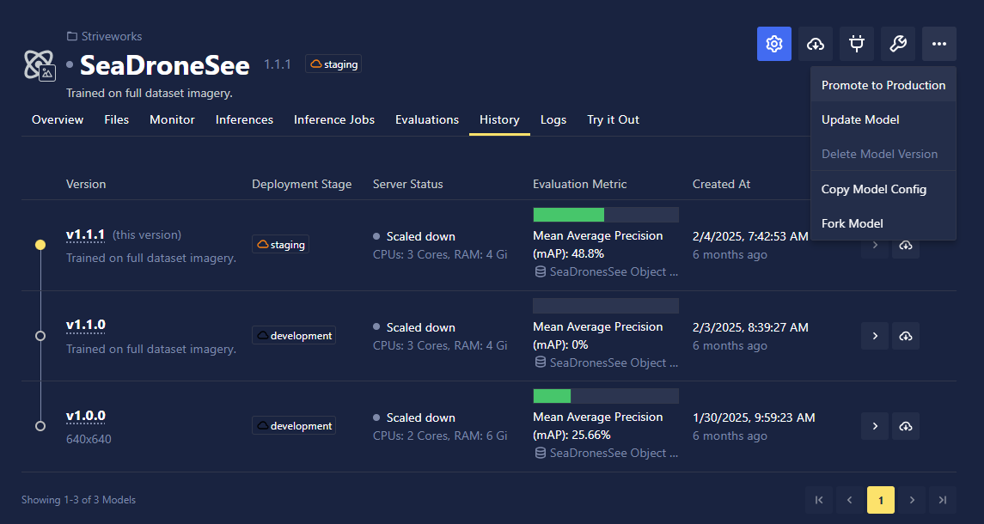Open version v1.1.0 link
The image size is (984, 524).
coord(85,325)
